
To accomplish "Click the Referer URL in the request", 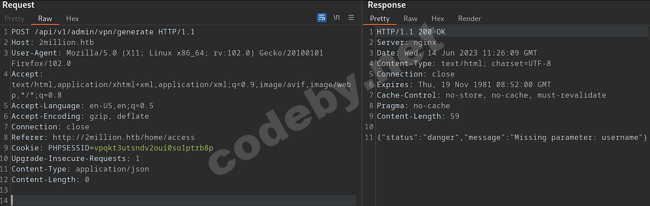I will pos(123,137).
